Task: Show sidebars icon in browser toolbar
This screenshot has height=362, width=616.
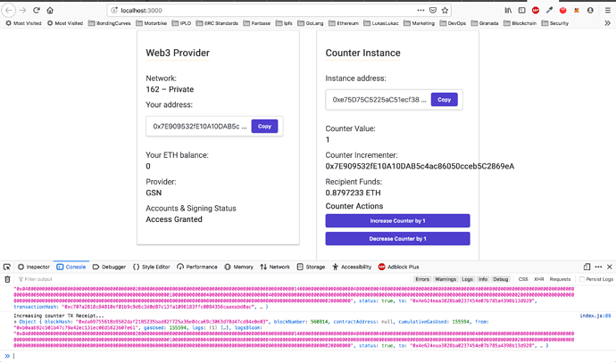Action: pyautogui.click(x=521, y=11)
